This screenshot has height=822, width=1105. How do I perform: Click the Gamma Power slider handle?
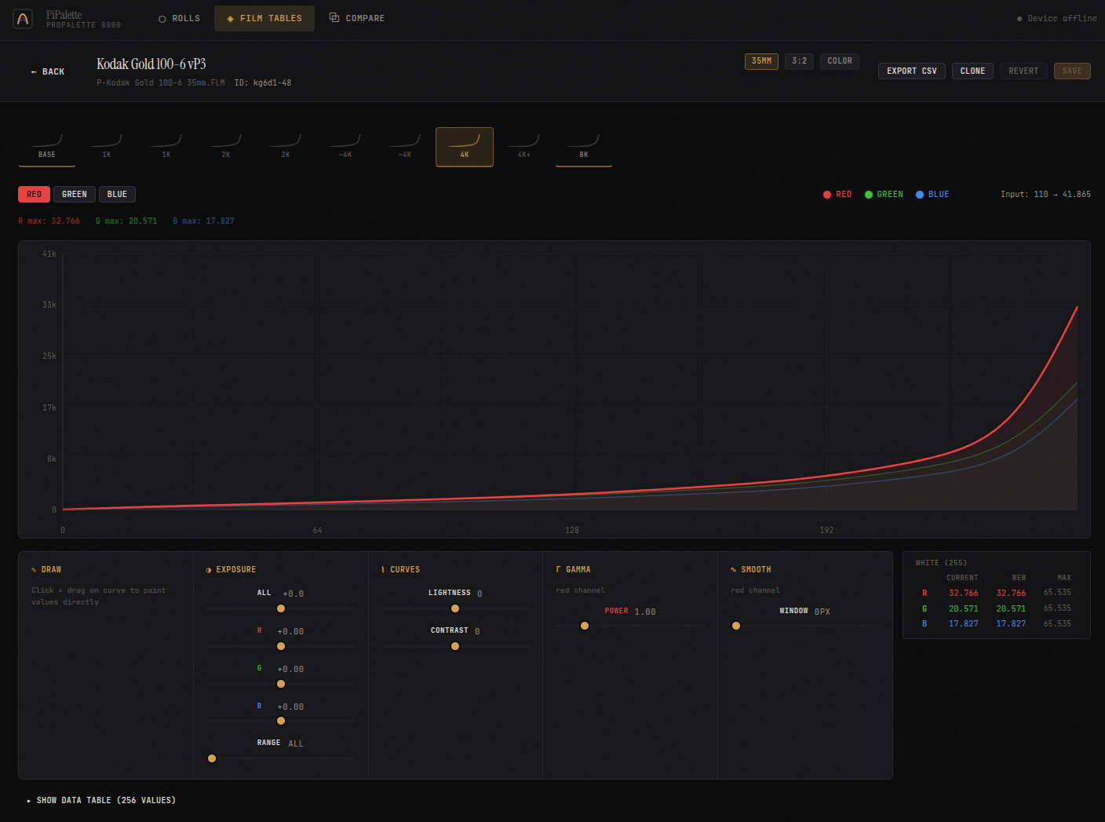click(585, 626)
